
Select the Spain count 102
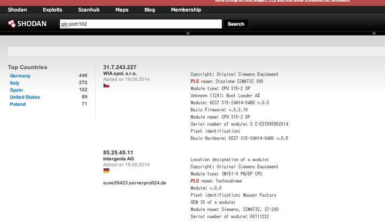[83, 89]
